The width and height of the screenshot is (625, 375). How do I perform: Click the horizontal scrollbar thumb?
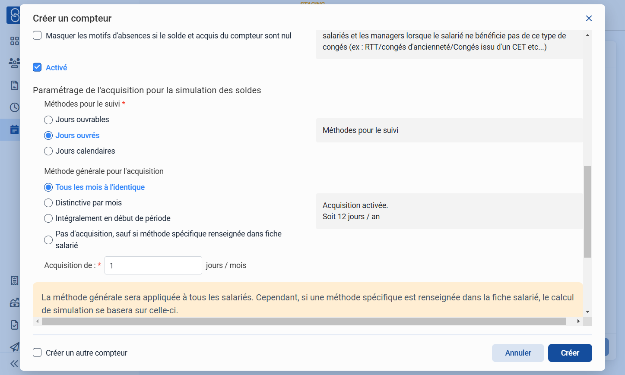coord(304,321)
